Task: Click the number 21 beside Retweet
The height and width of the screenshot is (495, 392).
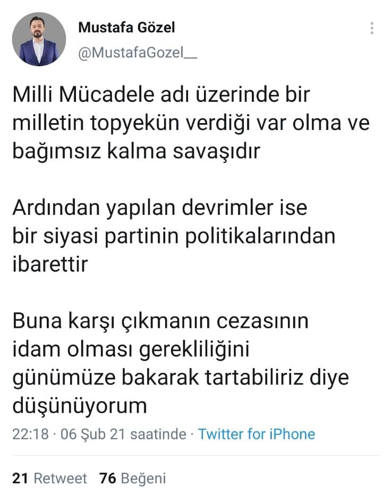Action: coord(20,478)
